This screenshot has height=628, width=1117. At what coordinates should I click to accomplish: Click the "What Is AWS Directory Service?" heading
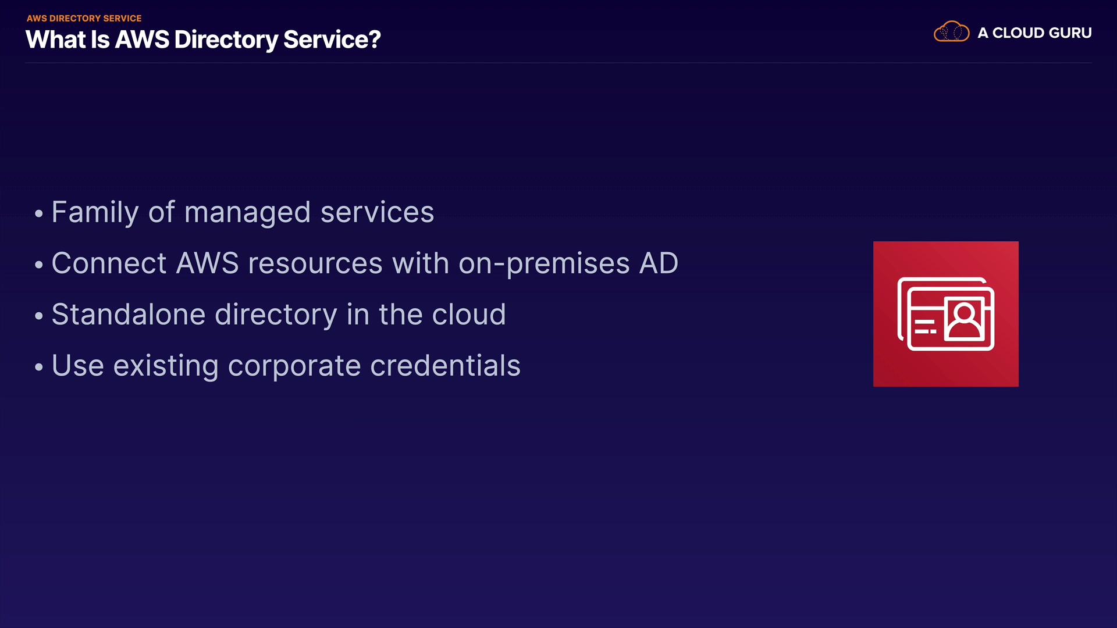pyautogui.click(x=203, y=40)
